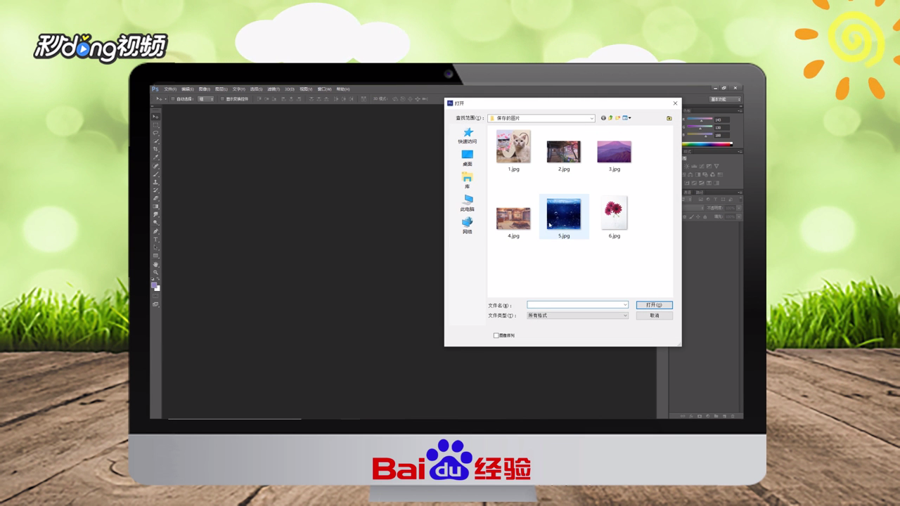Expand the 文件名 filename combo box arrow

click(x=624, y=305)
